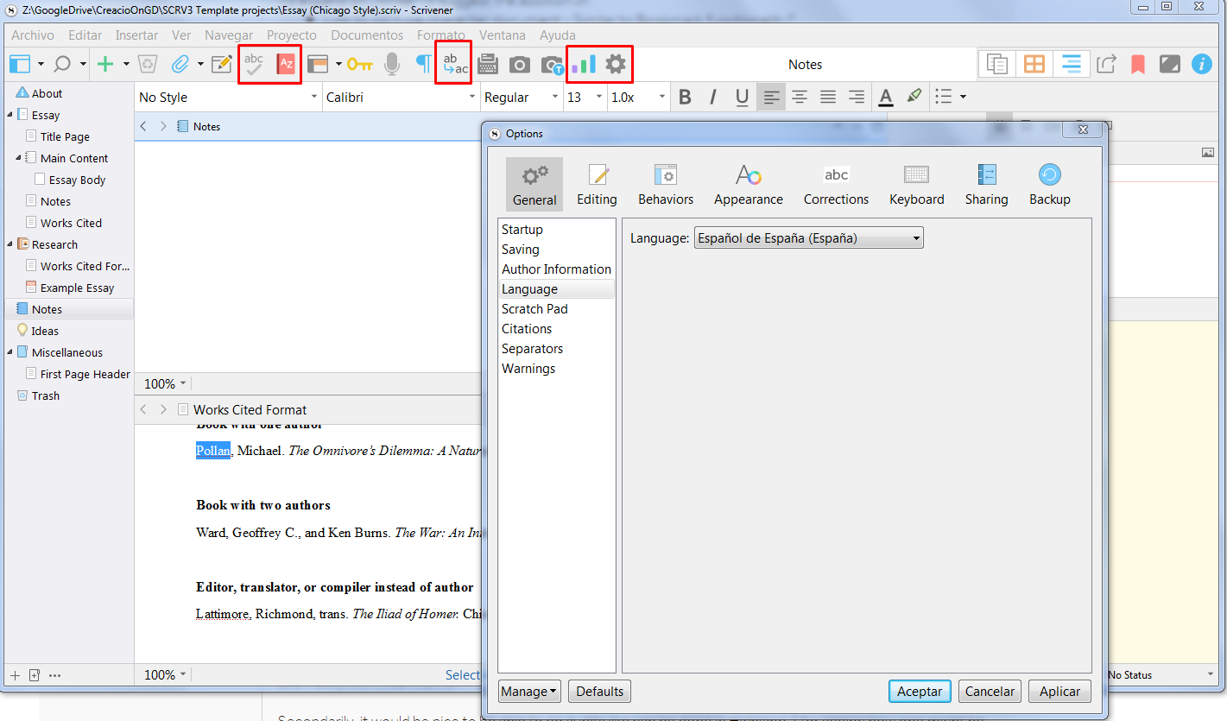Click the notepad with pencil icon
This screenshot has height=721, width=1227.
click(222, 64)
